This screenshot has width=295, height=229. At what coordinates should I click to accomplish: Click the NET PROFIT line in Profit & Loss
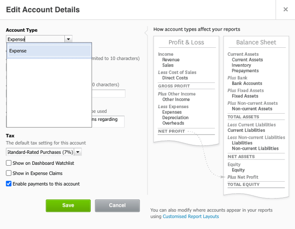tap(170, 131)
